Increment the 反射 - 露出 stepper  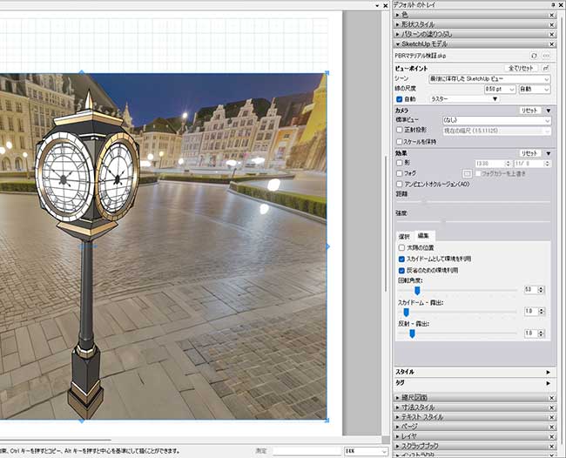point(541,332)
